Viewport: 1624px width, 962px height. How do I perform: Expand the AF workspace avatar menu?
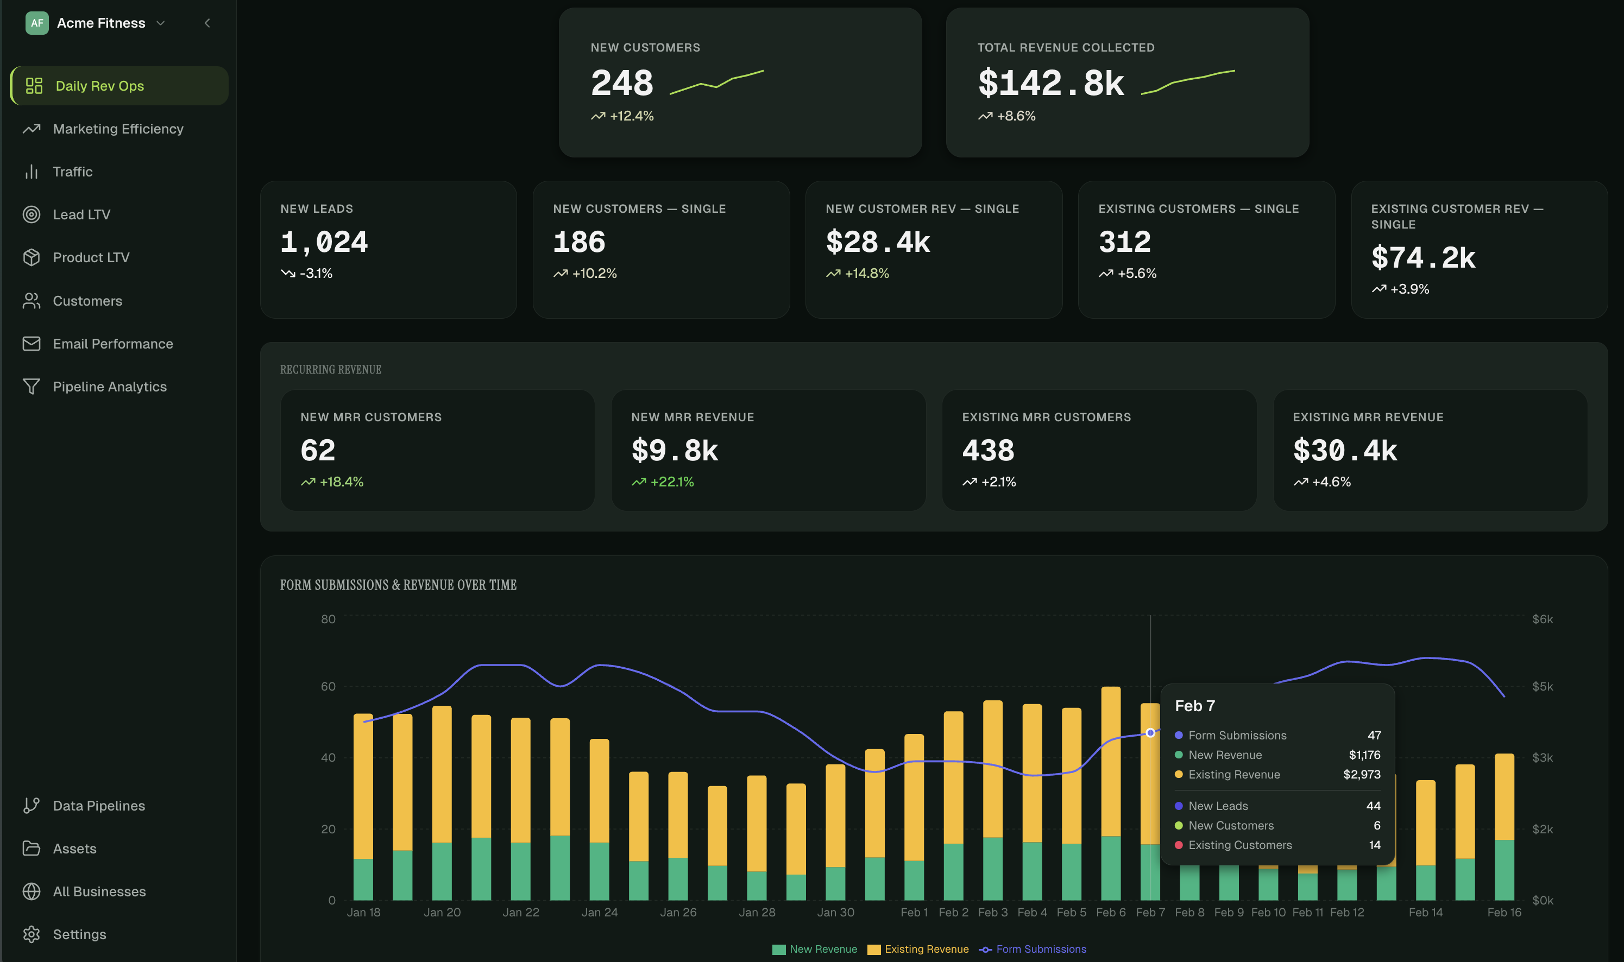tap(37, 23)
